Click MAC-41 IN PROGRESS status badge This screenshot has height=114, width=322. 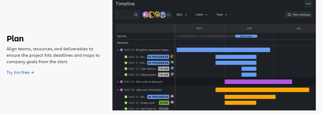point(158,97)
